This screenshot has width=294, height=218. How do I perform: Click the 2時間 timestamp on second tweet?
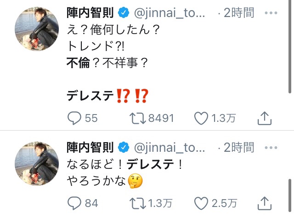(x=238, y=147)
